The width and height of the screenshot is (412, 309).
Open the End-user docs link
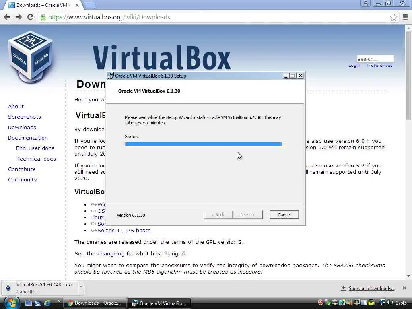pyautogui.click(x=35, y=148)
